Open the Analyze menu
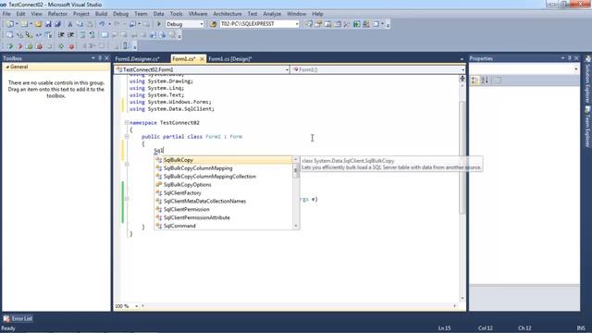The width and height of the screenshot is (592, 333). (x=272, y=14)
